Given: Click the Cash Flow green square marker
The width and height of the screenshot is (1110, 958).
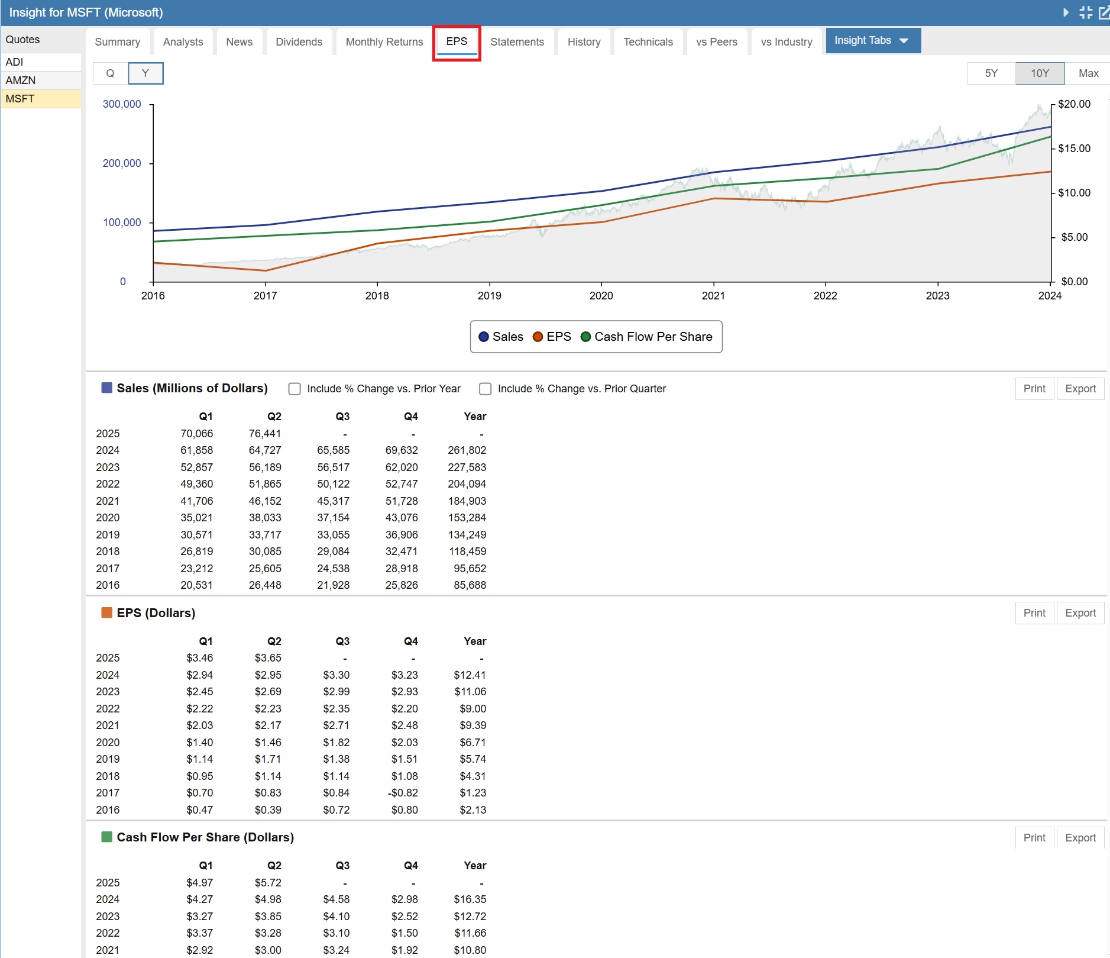Looking at the screenshot, I should pyautogui.click(x=107, y=837).
